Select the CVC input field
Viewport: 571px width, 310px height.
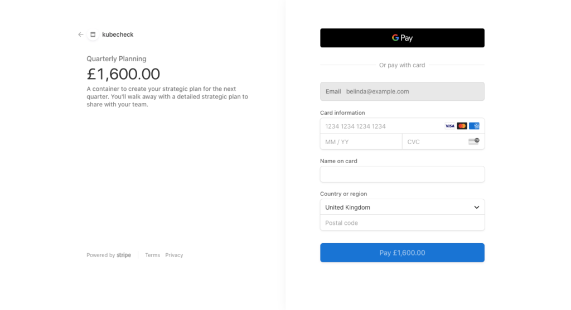435,142
